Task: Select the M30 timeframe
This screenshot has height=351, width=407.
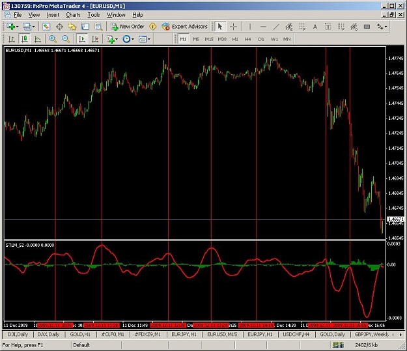Action: 222,39
